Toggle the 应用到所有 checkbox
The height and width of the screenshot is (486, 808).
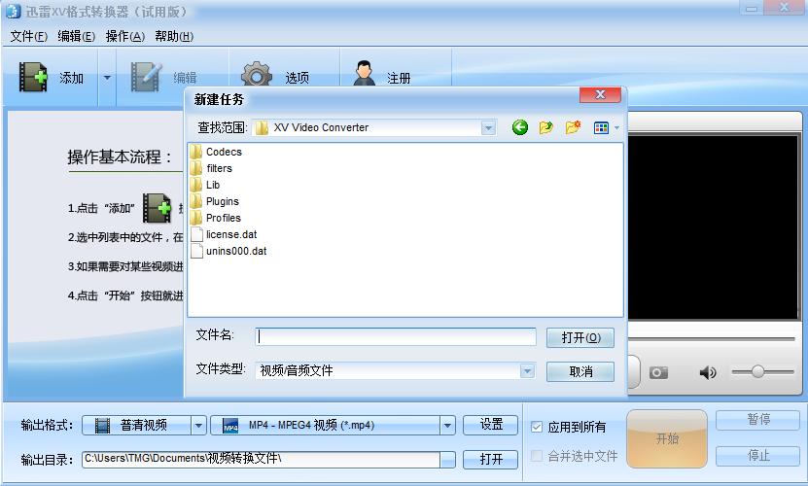(537, 427)
